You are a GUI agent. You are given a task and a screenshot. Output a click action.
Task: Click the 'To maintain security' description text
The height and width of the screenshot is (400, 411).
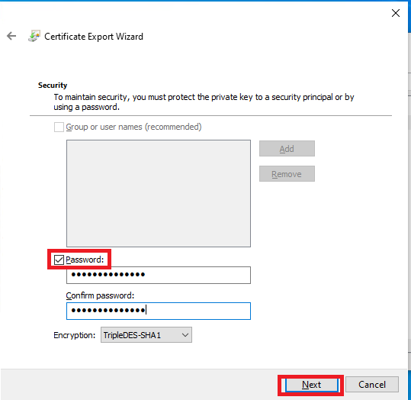(204, 102)
